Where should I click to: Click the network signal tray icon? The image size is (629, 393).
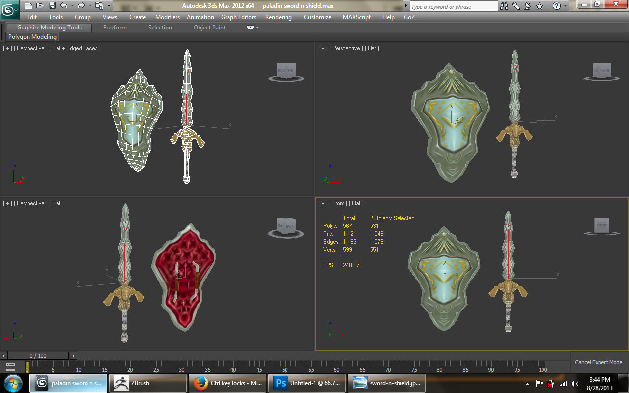[x=563, y=383]
